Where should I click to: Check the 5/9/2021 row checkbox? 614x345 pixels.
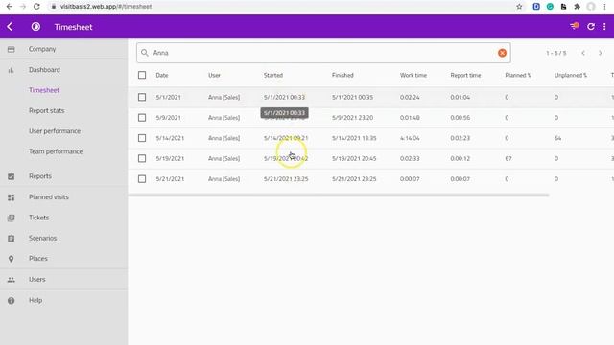(x=142, y=117)
